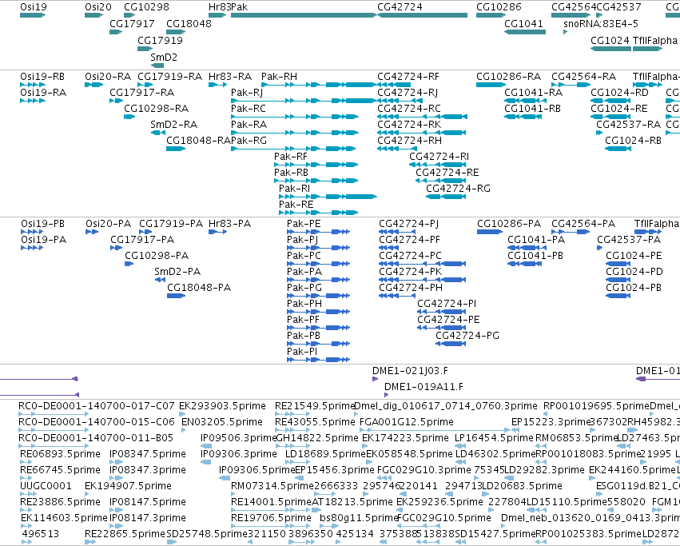Click the Pak-PH protein label
Image resolution: width=680 pixels, height=546 pixels.
click(x=304, y=304)
